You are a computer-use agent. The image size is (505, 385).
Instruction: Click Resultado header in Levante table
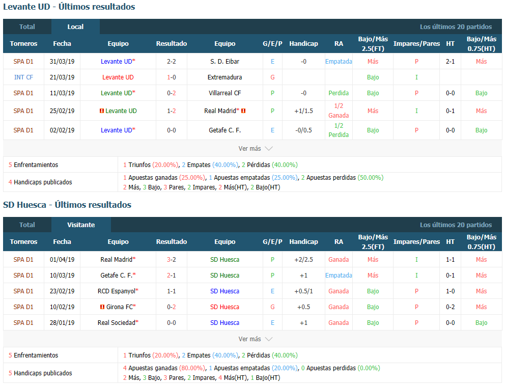point(172,43)
